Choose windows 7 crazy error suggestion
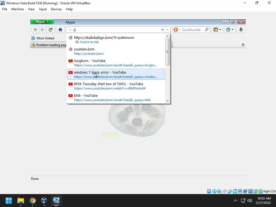Image resolution: width=276 pixels, height=207 pixels. (x=116, y=74)
